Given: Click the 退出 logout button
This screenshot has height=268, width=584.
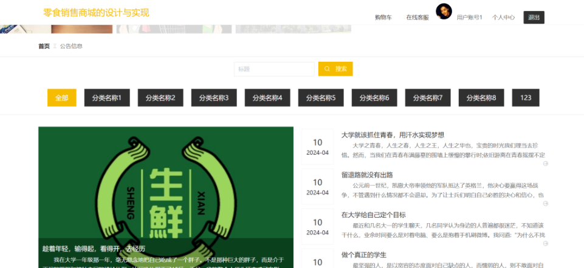Looking at the screenshot, I should [534, 17].
